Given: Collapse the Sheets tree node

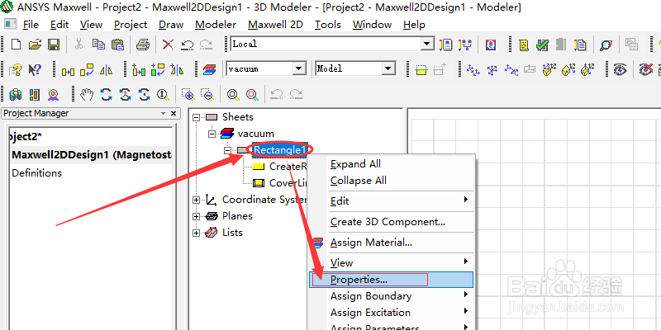Looking at the screenshot, I should tap(196, 117).
